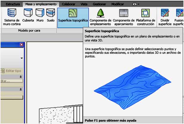Open the Colaborar ribbon tab
This screenshot has height=124, width=184.
pos(68,4)
